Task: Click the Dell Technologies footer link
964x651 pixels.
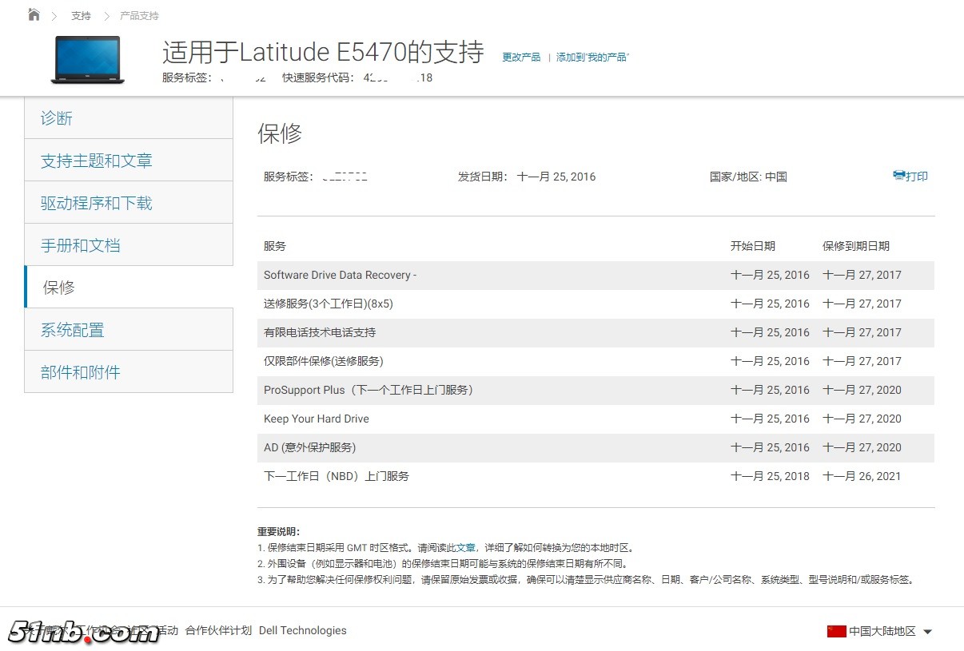Action: [303, 630]
